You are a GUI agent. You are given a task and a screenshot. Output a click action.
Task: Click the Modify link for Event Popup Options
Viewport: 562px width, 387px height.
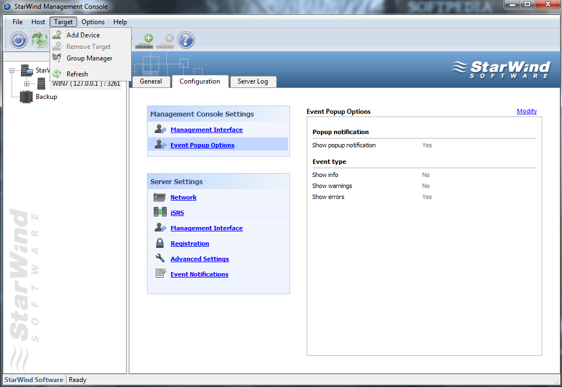pyautogui.click(x=527, y=111)
